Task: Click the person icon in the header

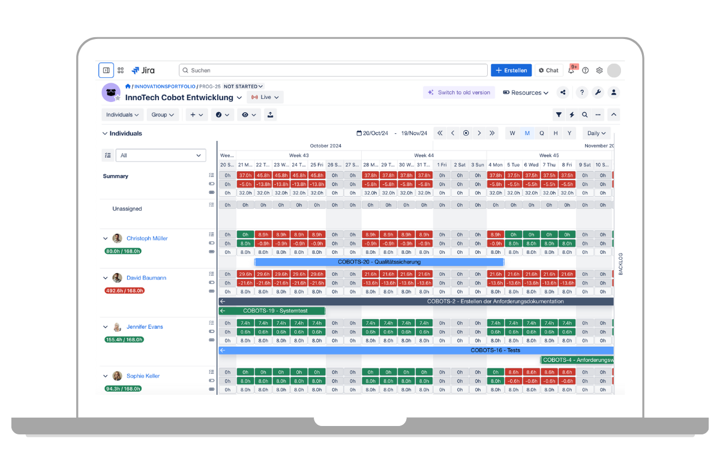Action: [x=614, y=92]
